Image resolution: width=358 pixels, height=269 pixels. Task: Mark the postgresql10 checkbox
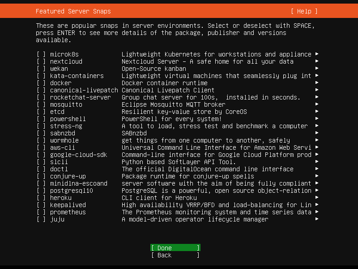point(41,191)
